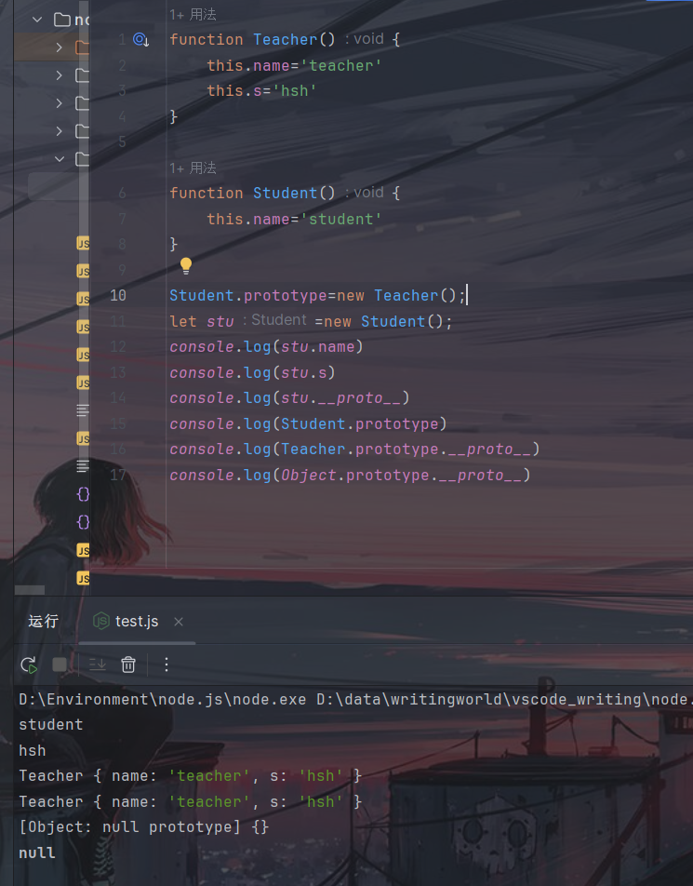Screen dimensions: 693x886
Task: Click the usages hint above function Teacher
Action: pyautogui.click(x=193, y=15)
